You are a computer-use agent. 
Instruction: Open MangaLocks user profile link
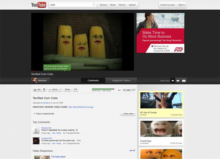tap(46, 128)
